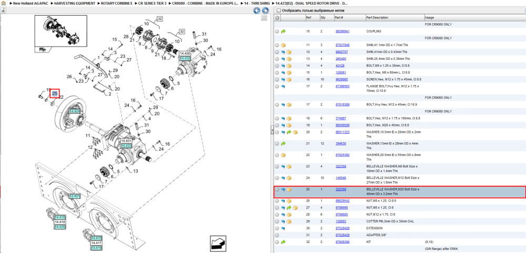The width and height of the screenshot is (526, 253).
Task: Open part number 86596941 link
Action: [342, 31]
